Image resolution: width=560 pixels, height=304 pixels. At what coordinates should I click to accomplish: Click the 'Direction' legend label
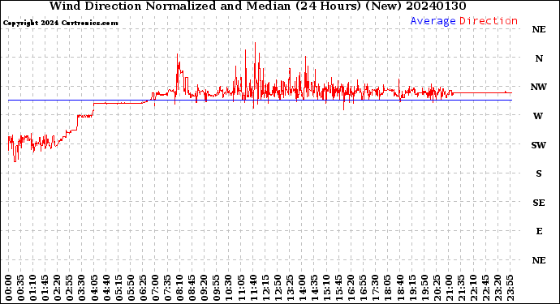click(x=489, y=21)
